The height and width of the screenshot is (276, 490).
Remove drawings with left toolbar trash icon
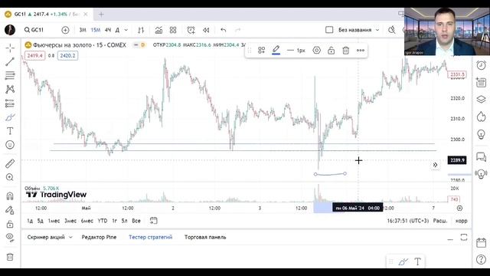(x=10, y=257)
